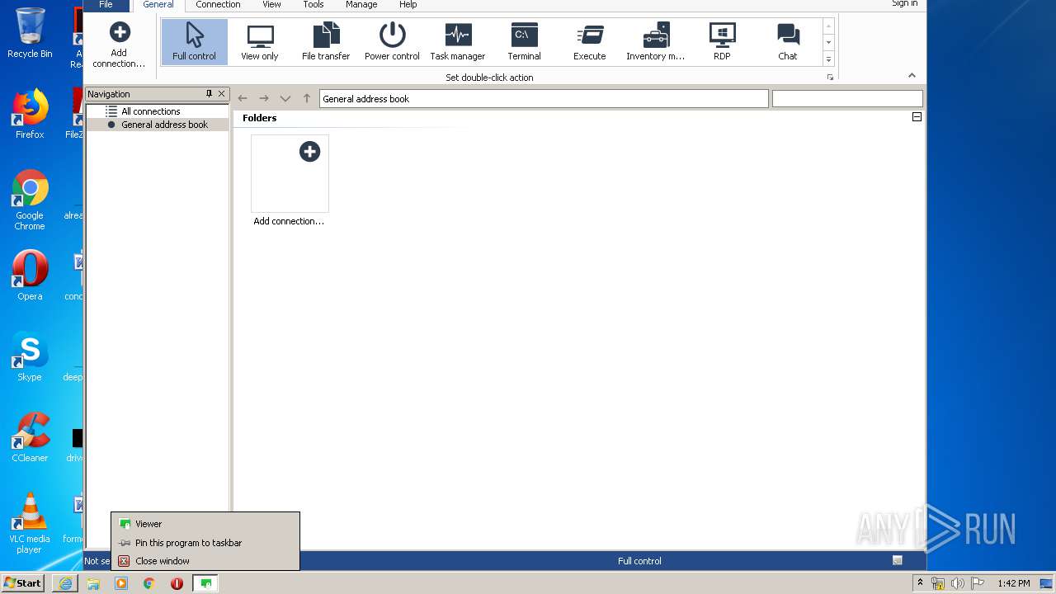Open the Recycle Bin desktop icon
The width and height of the screenshot is (1056, 594).
(30, 33)
